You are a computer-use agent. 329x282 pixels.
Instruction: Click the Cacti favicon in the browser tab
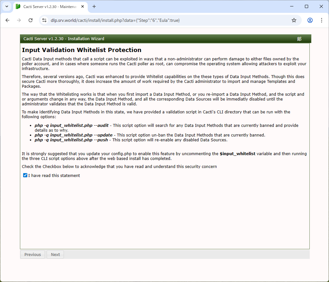click(x=18, y=6)
